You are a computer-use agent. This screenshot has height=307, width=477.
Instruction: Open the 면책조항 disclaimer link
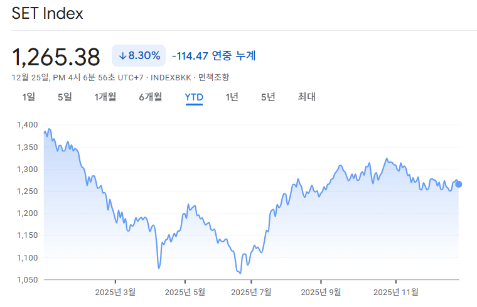tap(213, 77)
